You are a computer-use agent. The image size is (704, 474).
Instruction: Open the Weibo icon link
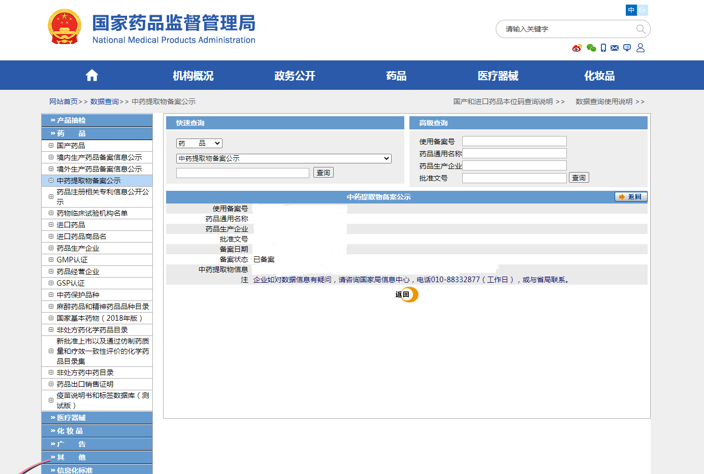point(577,48)
